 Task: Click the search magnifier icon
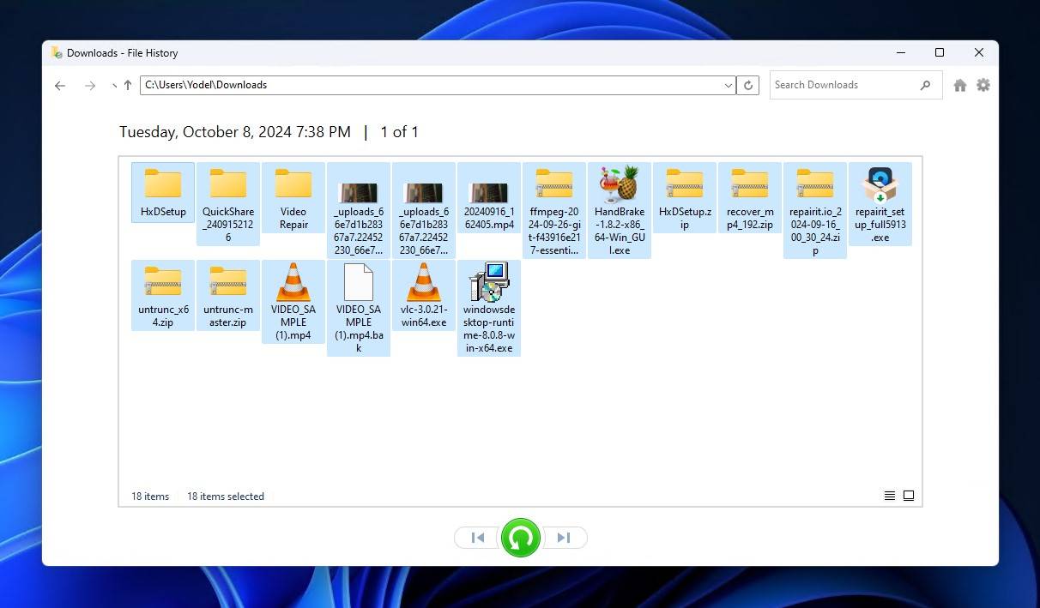pos(925,85)
